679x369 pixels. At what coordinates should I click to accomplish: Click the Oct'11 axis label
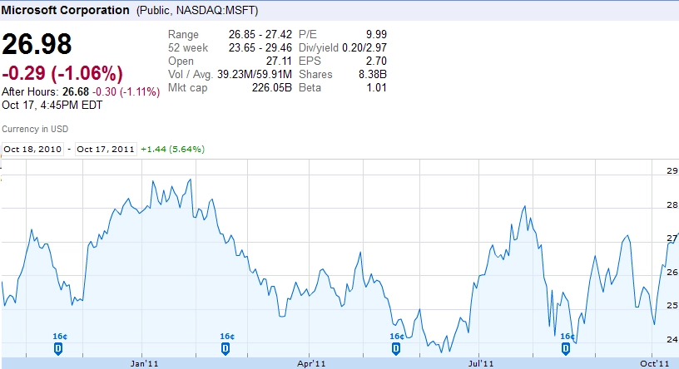(655, 363)
